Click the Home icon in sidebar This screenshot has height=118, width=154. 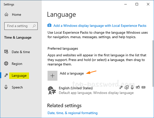6,15
